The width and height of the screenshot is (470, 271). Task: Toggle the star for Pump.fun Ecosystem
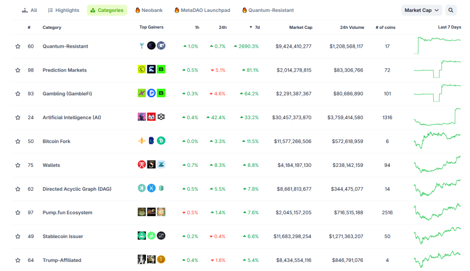pyautogui.click(x=17, y=212)
